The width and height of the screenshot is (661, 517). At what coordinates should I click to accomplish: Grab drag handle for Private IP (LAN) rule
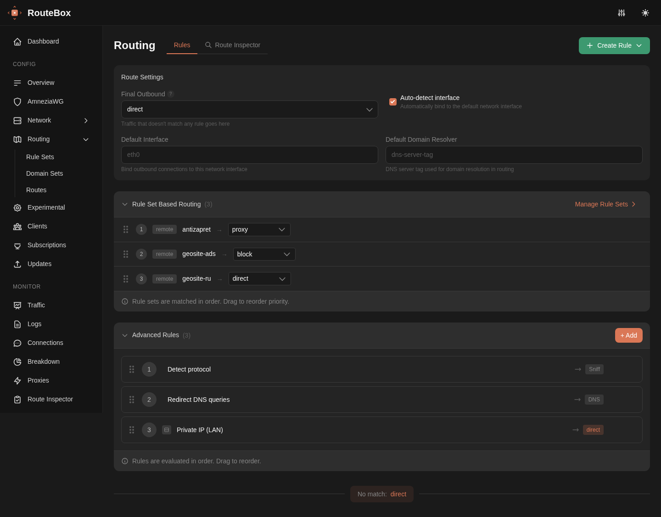132,430
